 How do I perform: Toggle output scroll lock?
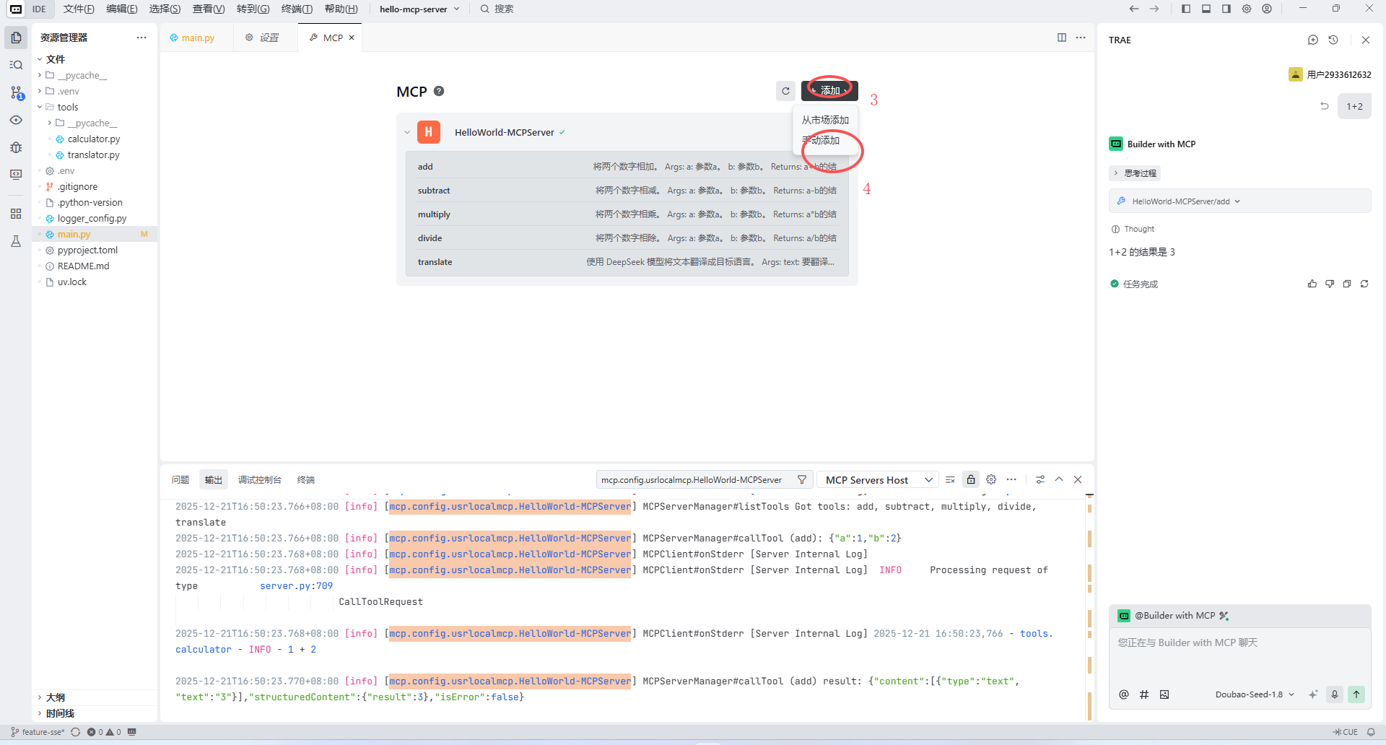tap(971, 479)
